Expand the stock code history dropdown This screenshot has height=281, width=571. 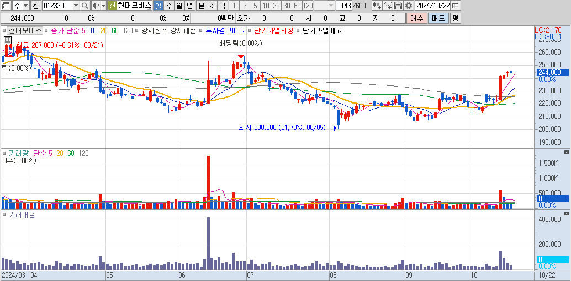[76, 6]
